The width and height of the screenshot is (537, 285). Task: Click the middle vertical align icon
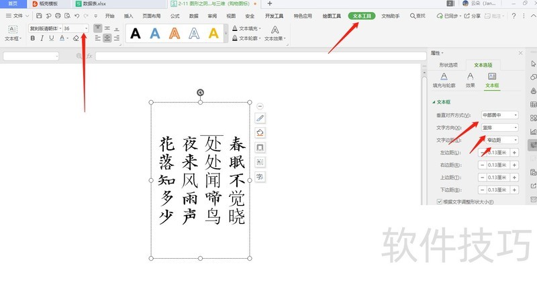coord(107,28)
